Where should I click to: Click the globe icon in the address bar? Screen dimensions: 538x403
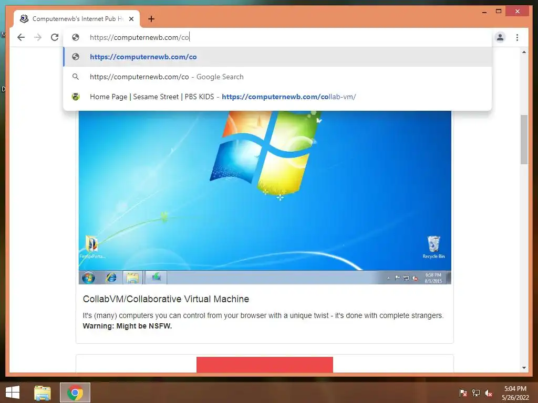click(x=76, y=37)
